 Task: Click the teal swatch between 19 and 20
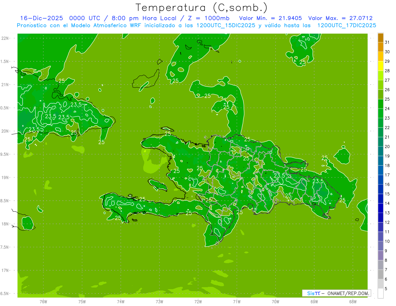(380, 151)
